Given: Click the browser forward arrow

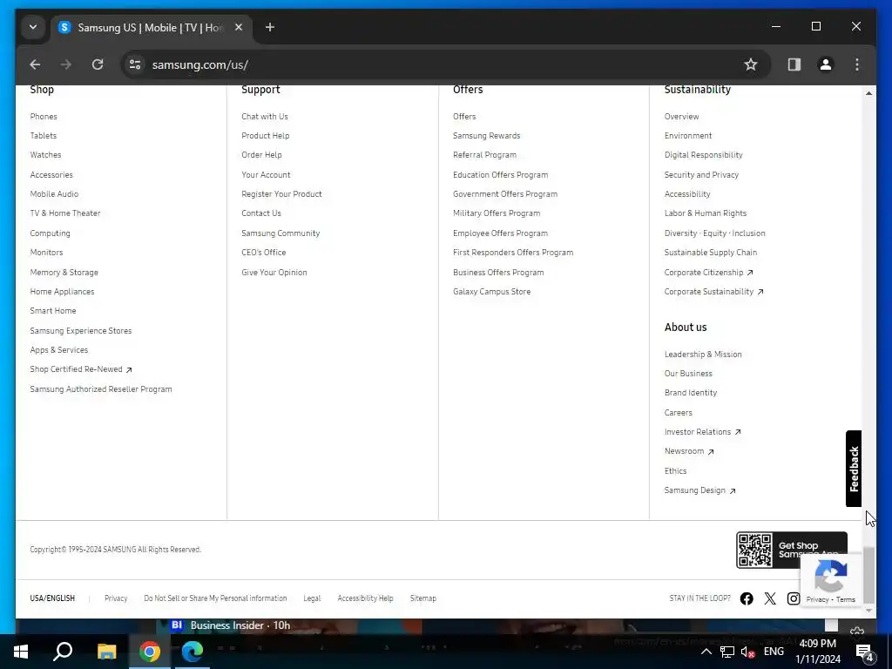Looking at the screenshot, I should coord(66,64).
